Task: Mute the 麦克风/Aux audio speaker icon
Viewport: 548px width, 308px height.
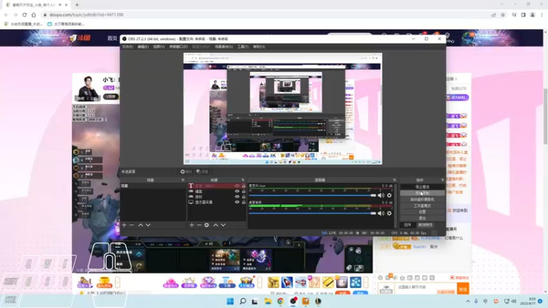Action: point(381,196)
